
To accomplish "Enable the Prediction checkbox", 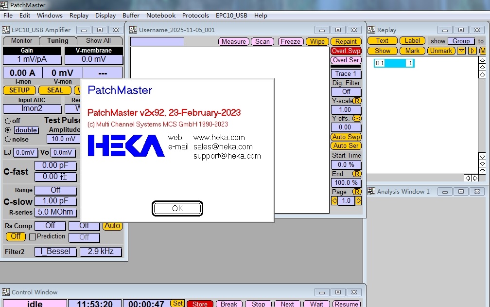I will (33, 237).
